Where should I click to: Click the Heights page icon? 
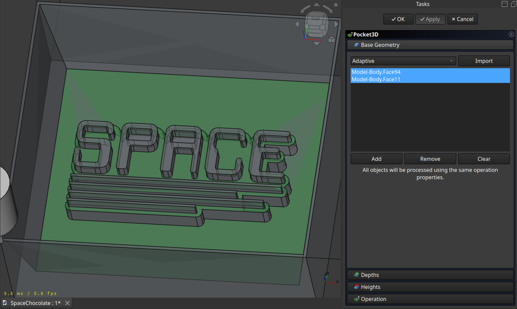pos(356,287)
